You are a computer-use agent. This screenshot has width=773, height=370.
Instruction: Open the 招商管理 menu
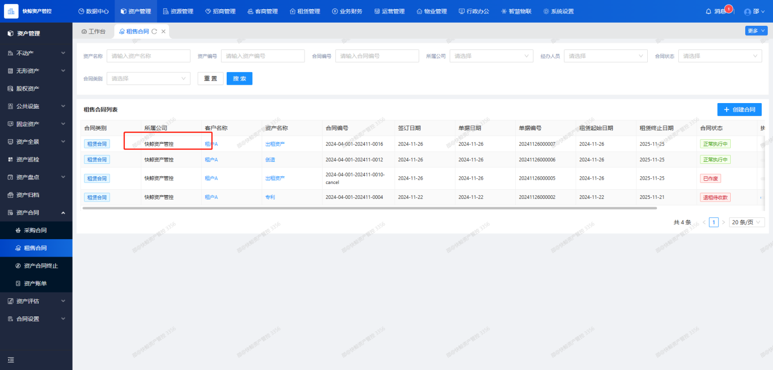pyautogui.click(x=220, y=11)
